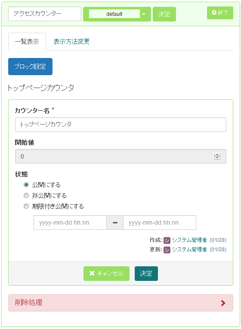Click system admin avatar icon beside 作成
The image size is (241, 329).
pos(167,240)
